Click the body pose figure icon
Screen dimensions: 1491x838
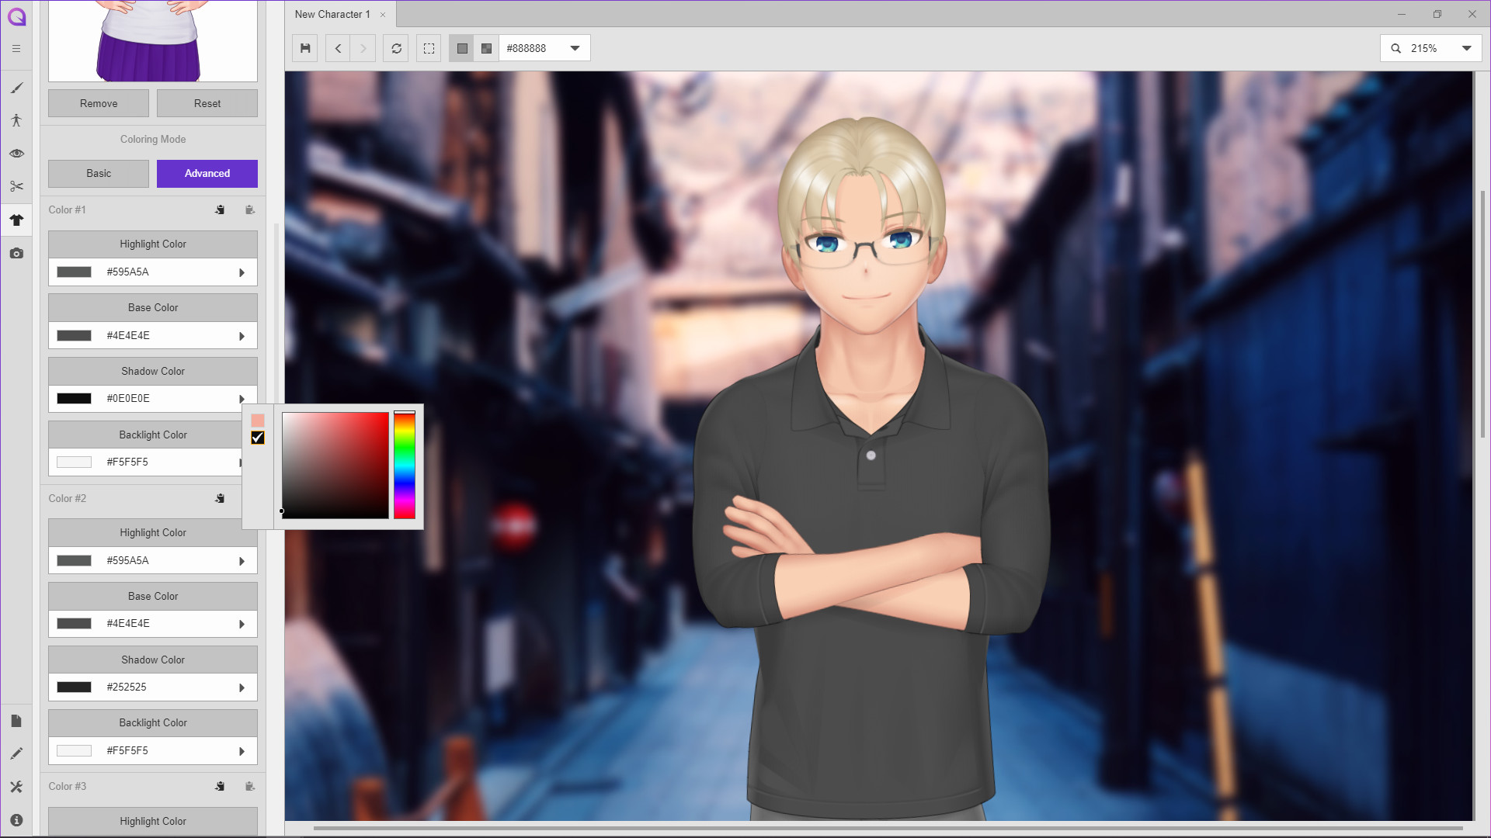click(16, 120)
